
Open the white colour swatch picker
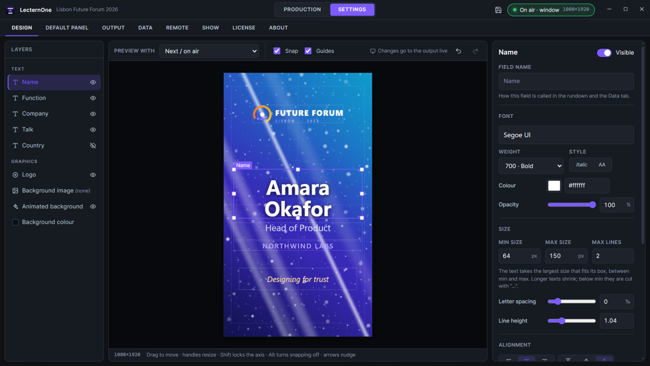[554, 186]
